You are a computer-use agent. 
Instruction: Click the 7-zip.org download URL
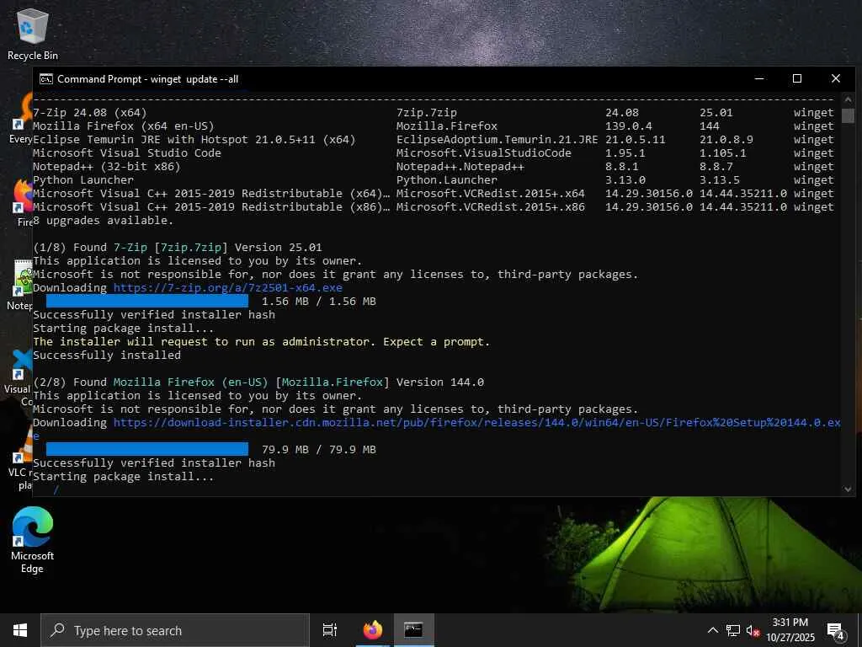point(227,288)
